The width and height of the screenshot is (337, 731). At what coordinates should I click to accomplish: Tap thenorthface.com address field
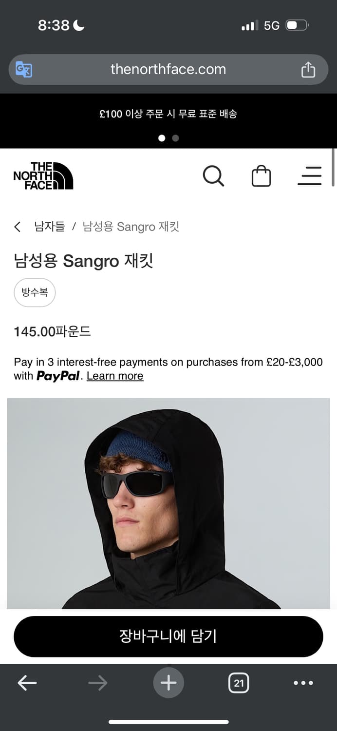168,69
